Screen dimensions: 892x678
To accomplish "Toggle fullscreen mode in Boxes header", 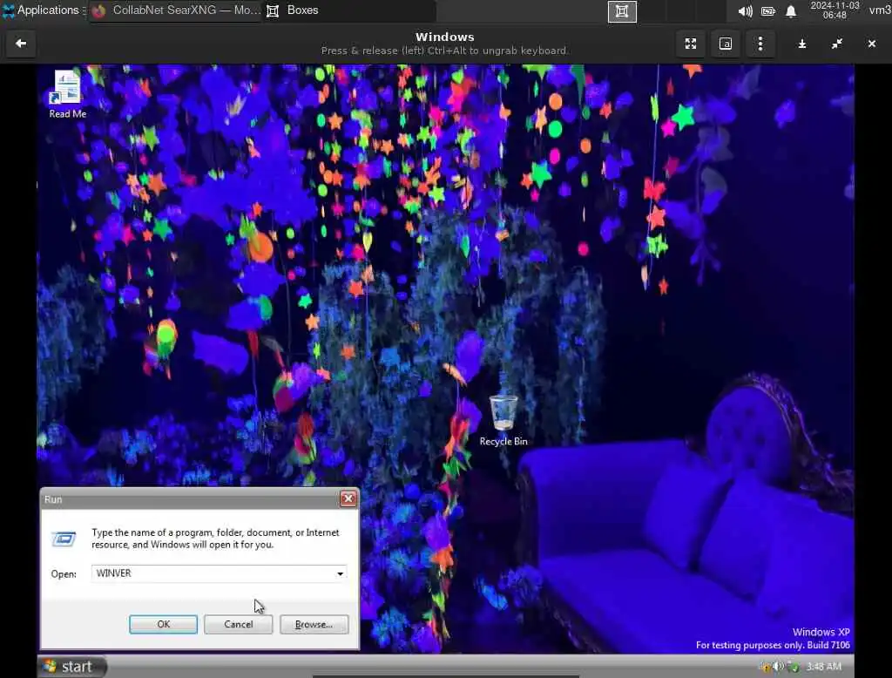I will coord(691,44).
